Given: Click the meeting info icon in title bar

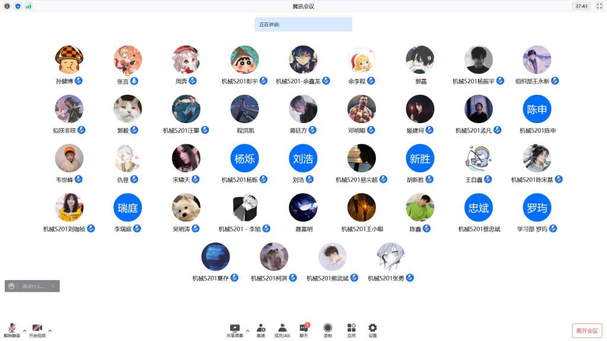Looking at the screenshot, I should point(7,6).
